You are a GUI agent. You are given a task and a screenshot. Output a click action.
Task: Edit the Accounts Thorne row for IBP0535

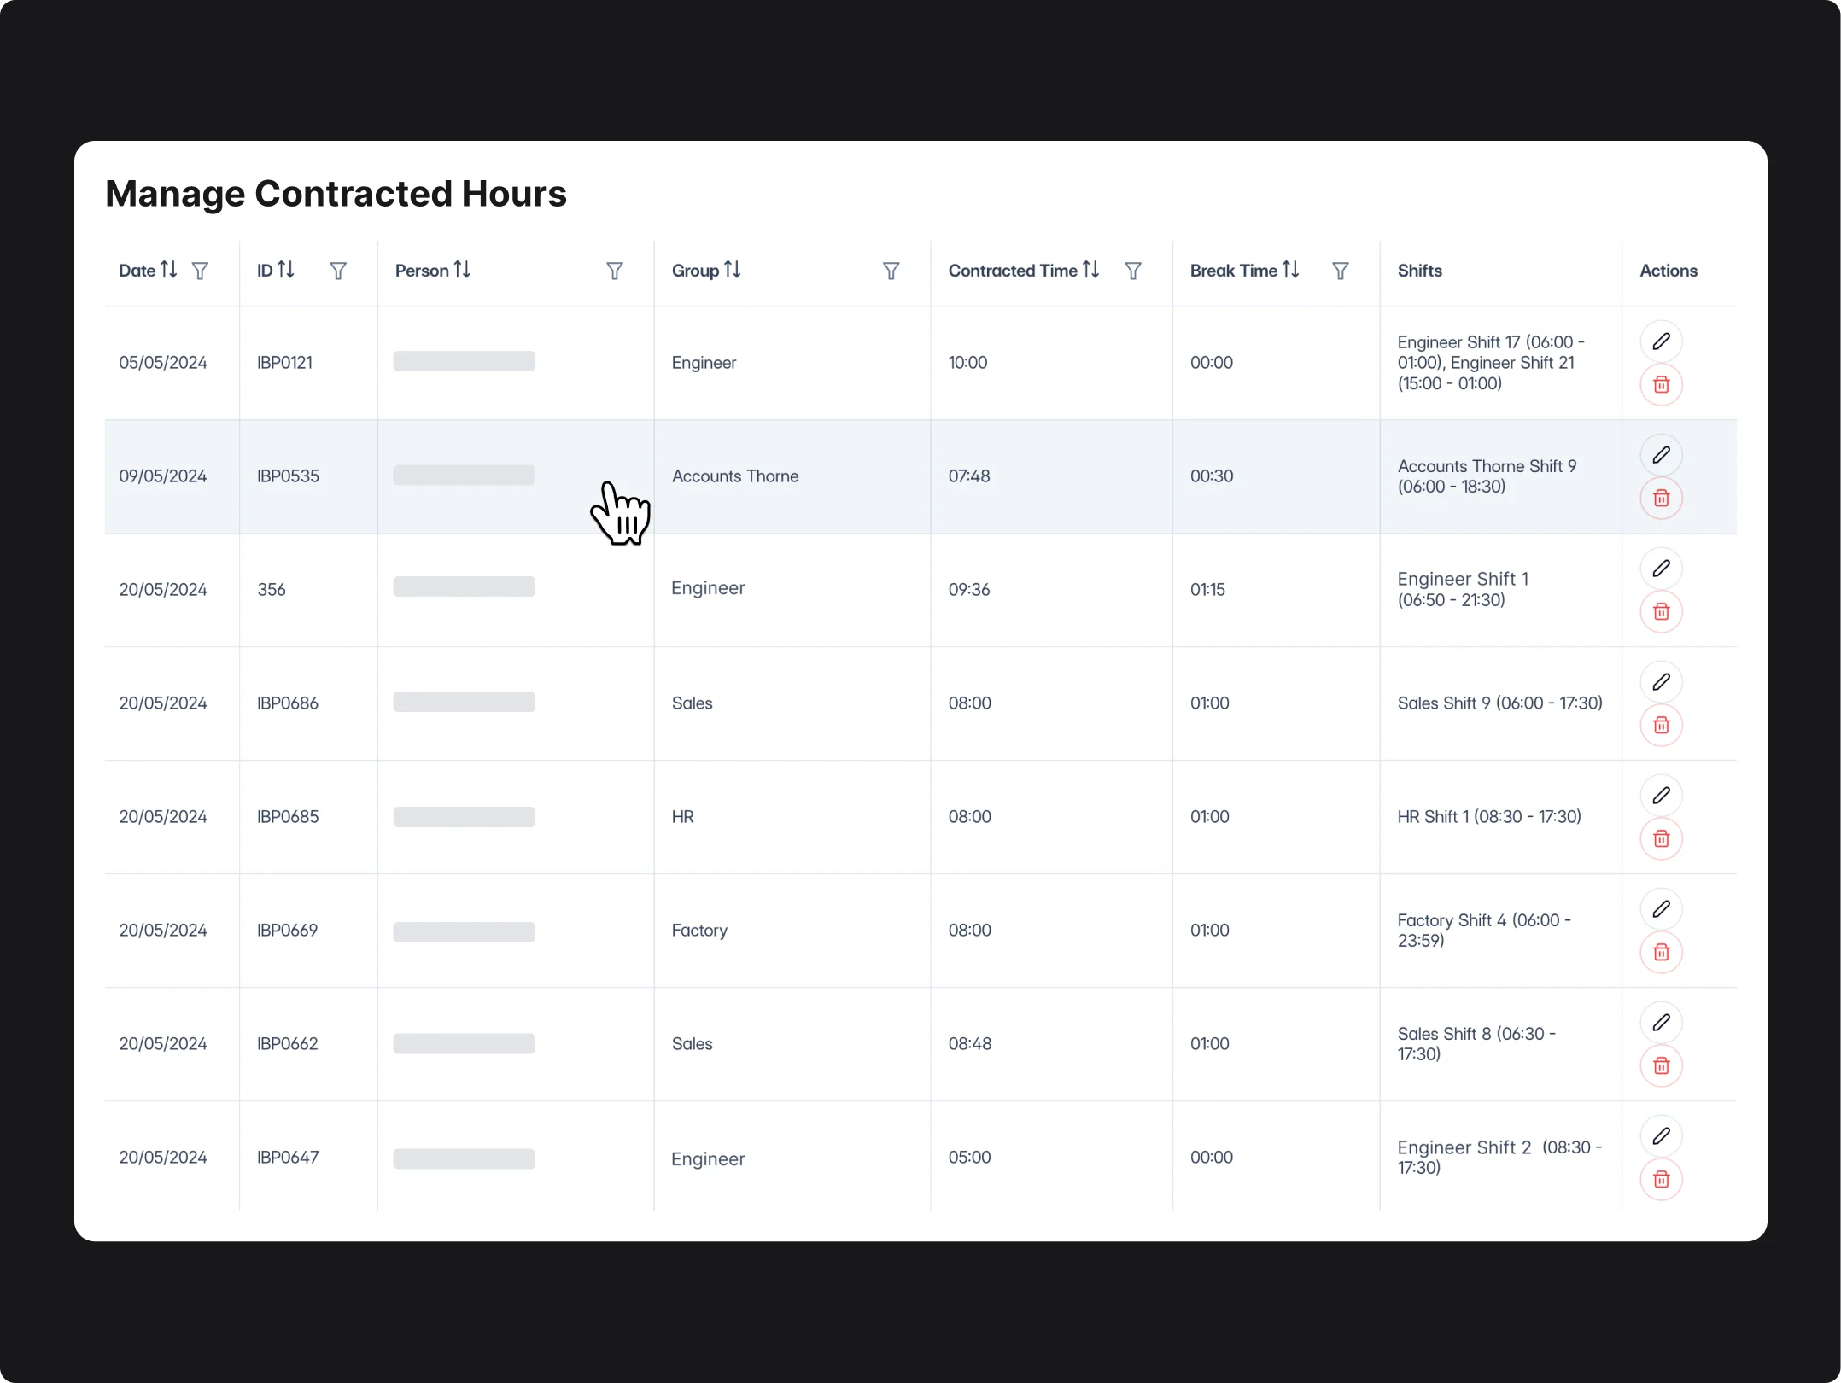[1662, 454]
